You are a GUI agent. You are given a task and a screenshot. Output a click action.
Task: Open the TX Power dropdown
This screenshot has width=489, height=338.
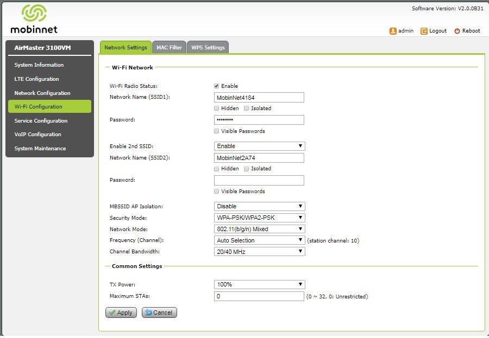[x=260, y=284]
